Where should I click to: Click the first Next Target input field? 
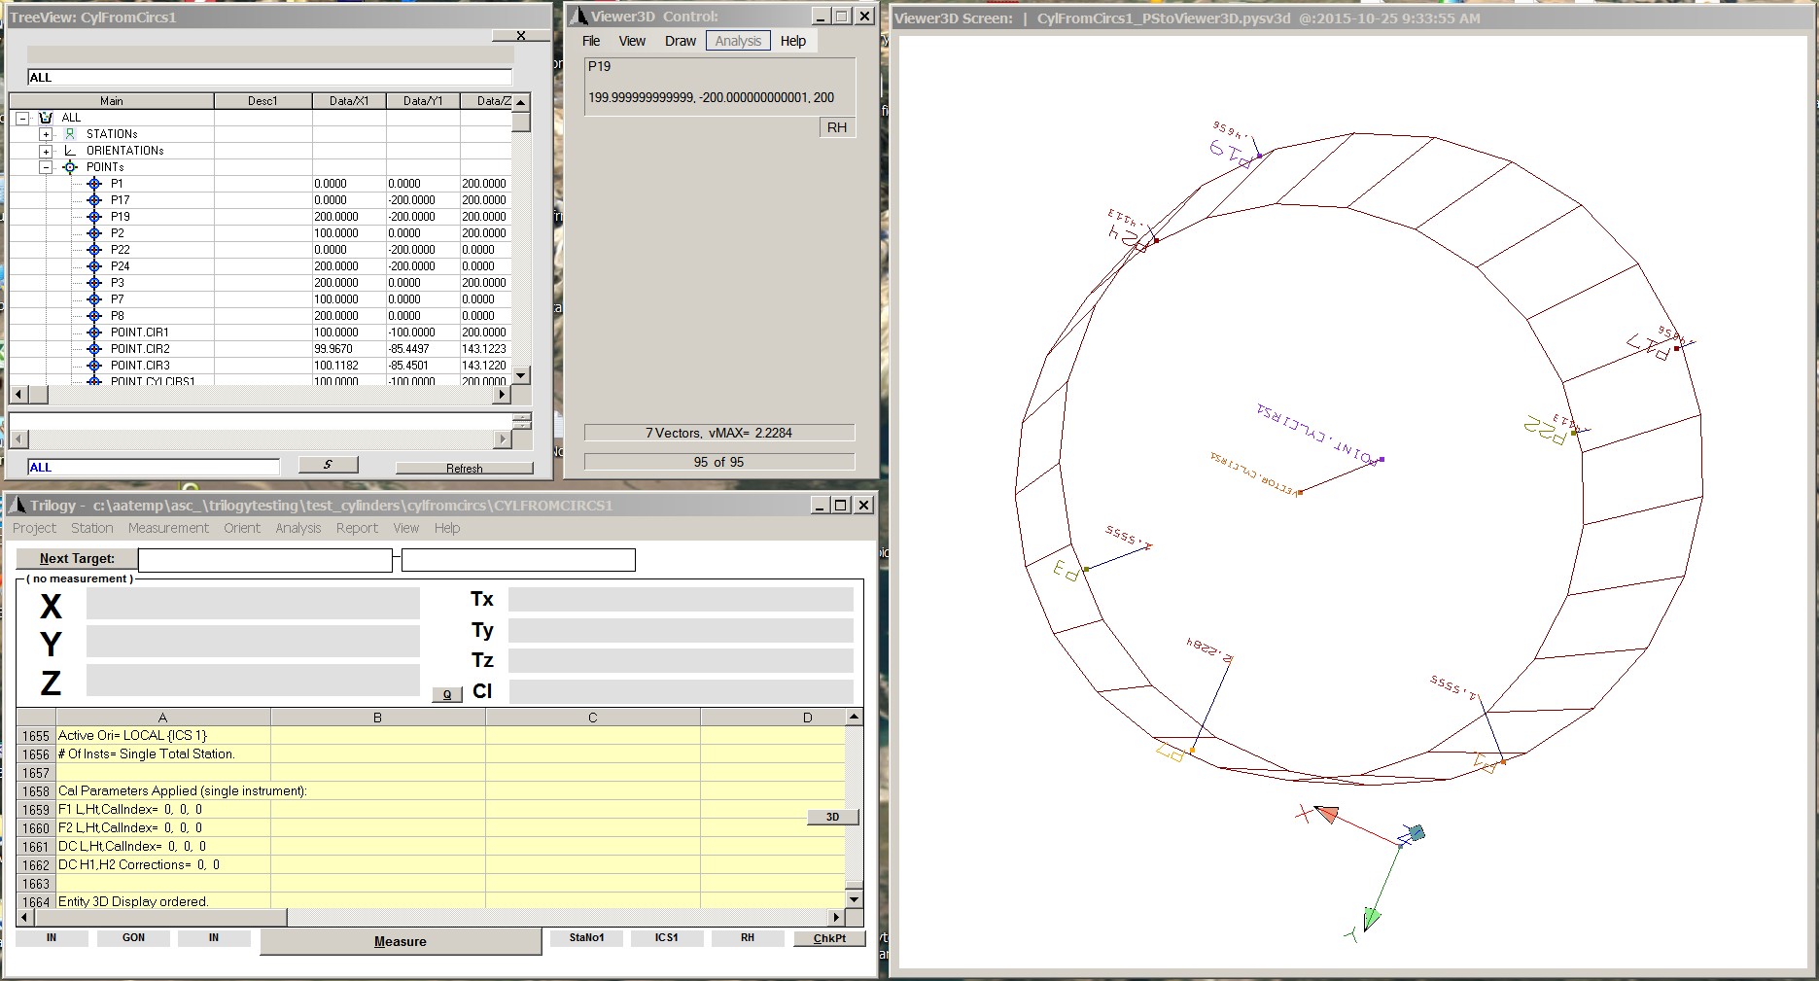point(264,560)
